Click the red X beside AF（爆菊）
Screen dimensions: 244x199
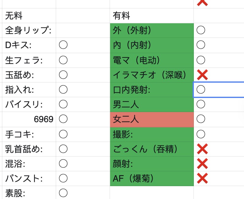point(202,178)
